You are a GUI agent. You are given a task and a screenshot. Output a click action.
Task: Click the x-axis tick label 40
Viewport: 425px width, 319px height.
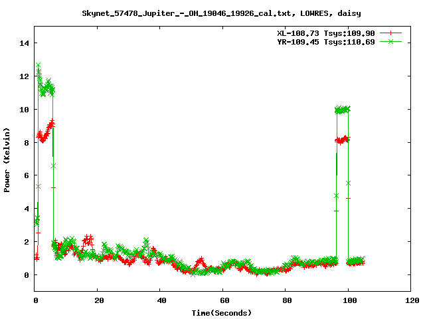click(161, 300)
